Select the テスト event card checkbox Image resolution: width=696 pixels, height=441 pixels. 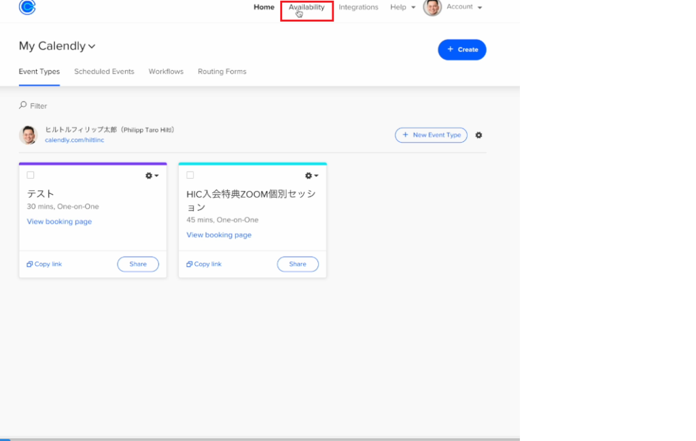click(x=30, y=175)
